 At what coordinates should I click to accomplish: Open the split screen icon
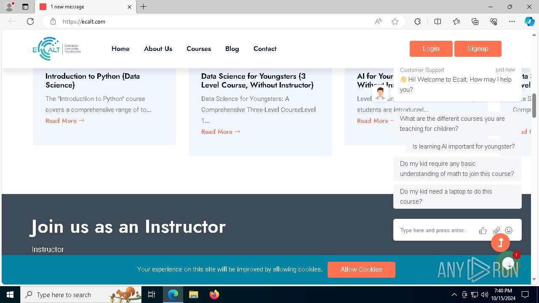[x=438, y=21]
